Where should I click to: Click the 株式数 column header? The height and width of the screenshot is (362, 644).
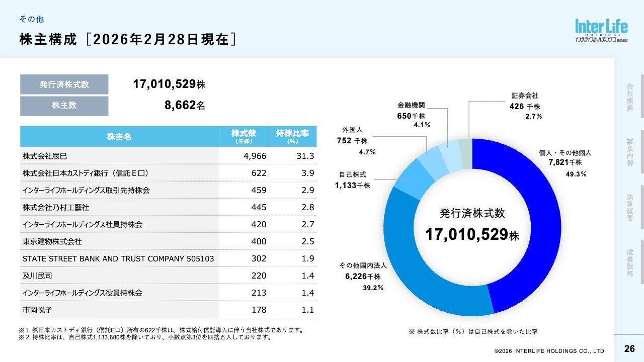[244, 137]
